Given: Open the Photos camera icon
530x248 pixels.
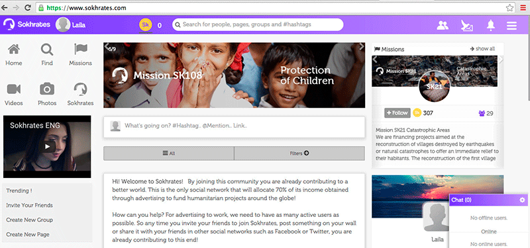Looking at the screenshot, I should tap(47, 89).
